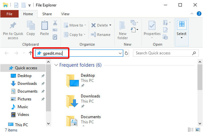
Task: Click content pane scroll up arrow
Action: tap(200, 62)
